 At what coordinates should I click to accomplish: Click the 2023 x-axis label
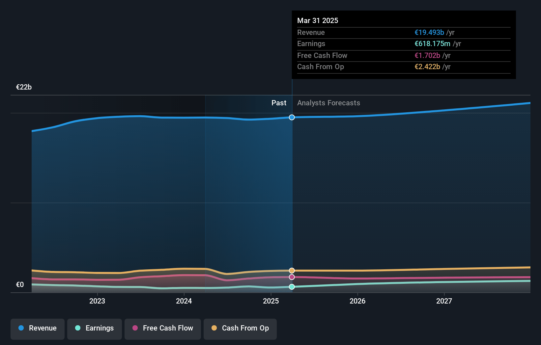[97, 301]
